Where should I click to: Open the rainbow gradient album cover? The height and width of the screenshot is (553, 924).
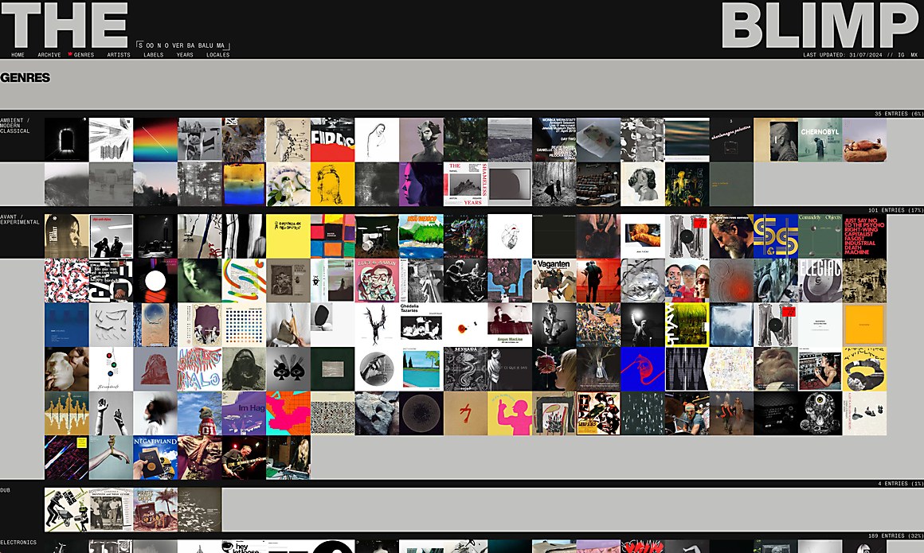point(155,139)
